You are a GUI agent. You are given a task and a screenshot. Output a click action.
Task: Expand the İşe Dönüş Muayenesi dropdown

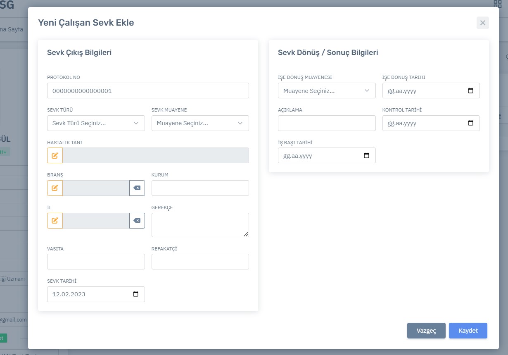(x=326, y=91)
